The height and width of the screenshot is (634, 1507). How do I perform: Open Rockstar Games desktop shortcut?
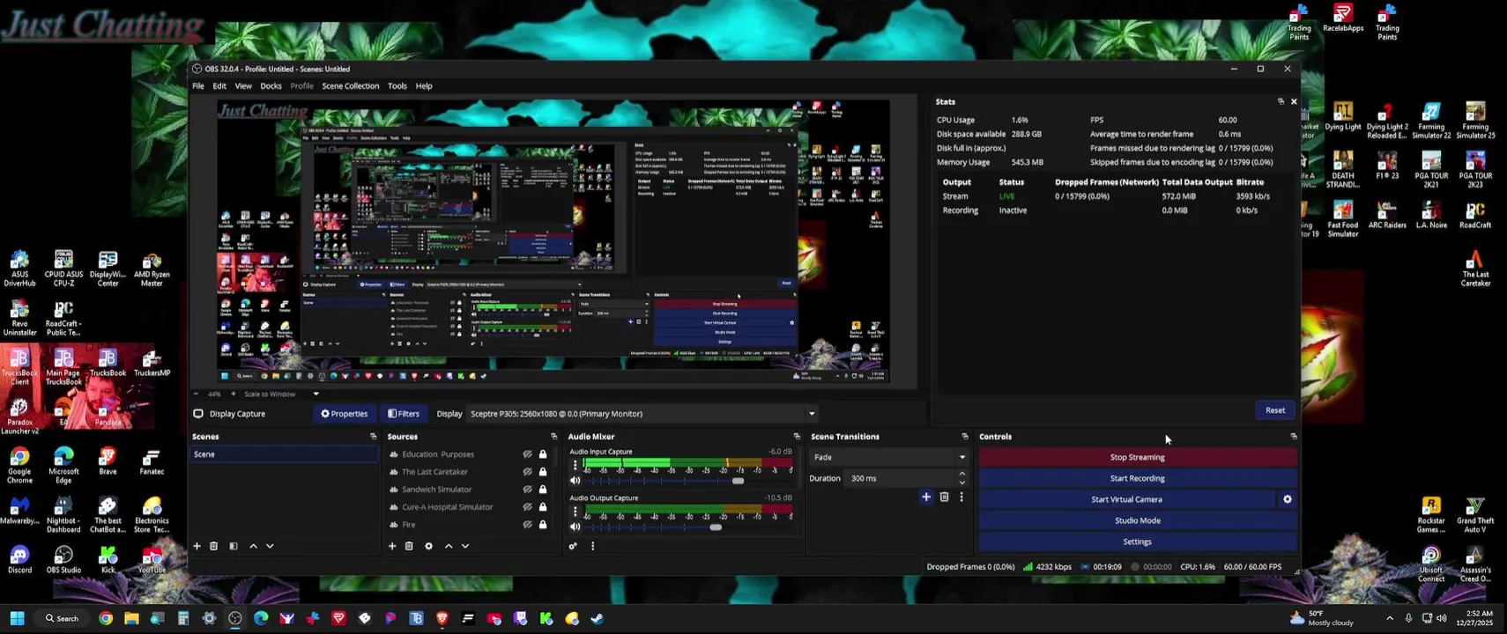1431,515
